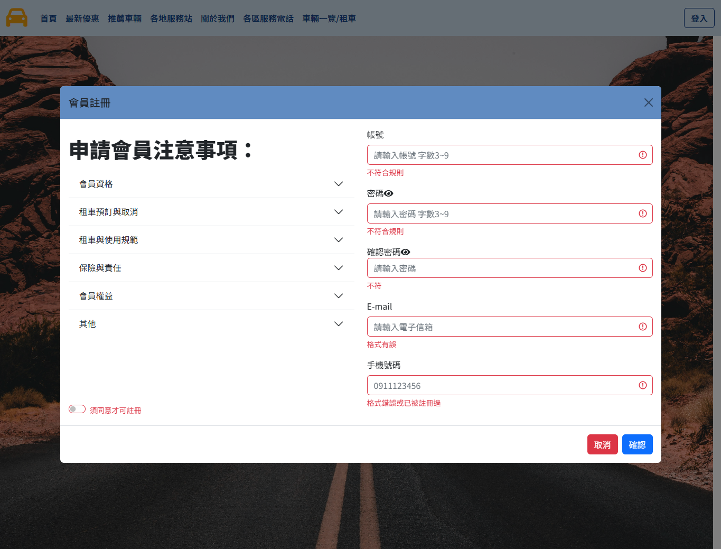Expand the 會員資格 accordion section
This screenshot has height=549, width=721.
click(211, 184)
